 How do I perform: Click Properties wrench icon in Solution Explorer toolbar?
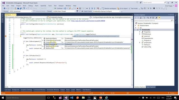point(156,18)
